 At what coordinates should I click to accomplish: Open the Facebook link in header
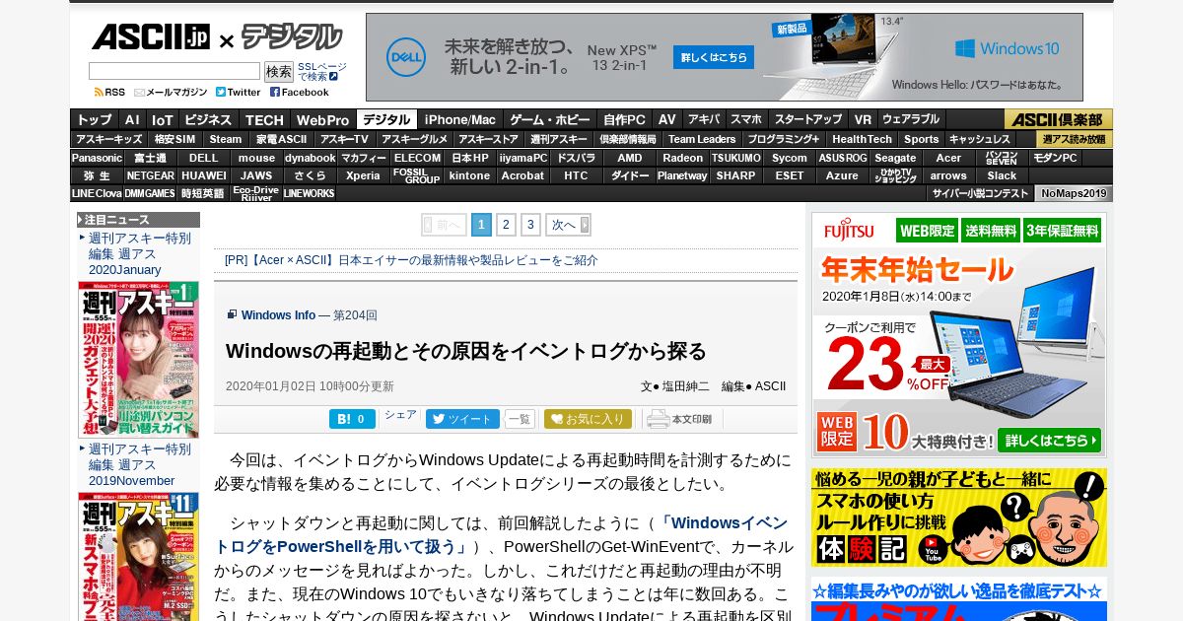pyautogui.click(x=300, y=92)
